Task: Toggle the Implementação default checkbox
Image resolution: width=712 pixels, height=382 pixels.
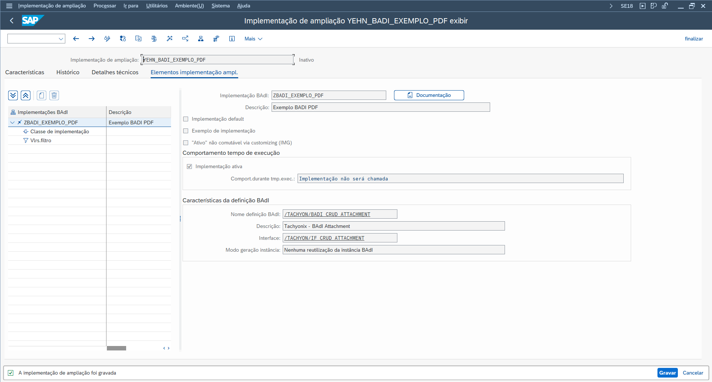Action: point(186,119)
